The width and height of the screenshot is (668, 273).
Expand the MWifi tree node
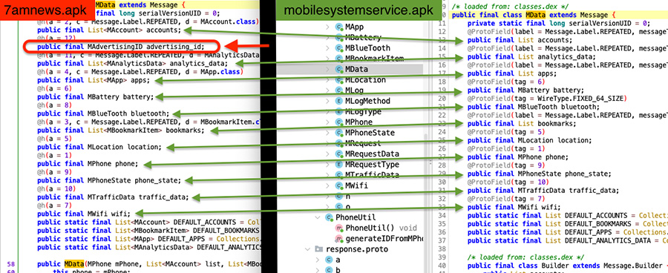(x=327, y=185)
